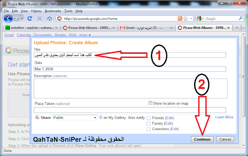Maximize the Firefox window

pos(229,3)
